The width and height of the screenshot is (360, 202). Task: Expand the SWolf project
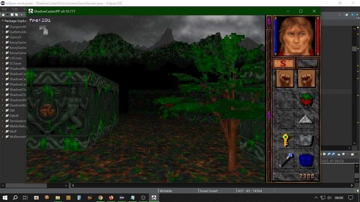(x=2, y=116)
